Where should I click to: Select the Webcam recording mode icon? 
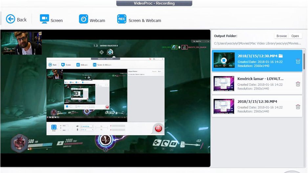tap(83, 19)
